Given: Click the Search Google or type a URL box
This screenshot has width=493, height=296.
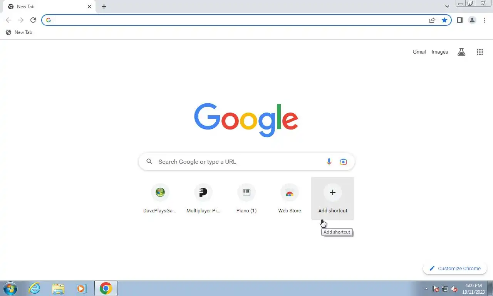Looking at the screenshot, I should pyautogui.click(x=246, y=162).
